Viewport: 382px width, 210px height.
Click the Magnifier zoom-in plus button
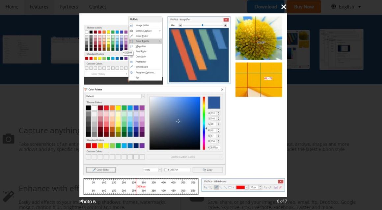coord(225,25)
